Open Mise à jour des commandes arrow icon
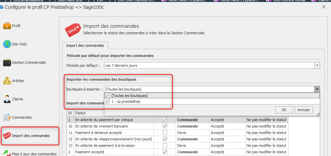331x156 pixels. (x=7, y=153)
